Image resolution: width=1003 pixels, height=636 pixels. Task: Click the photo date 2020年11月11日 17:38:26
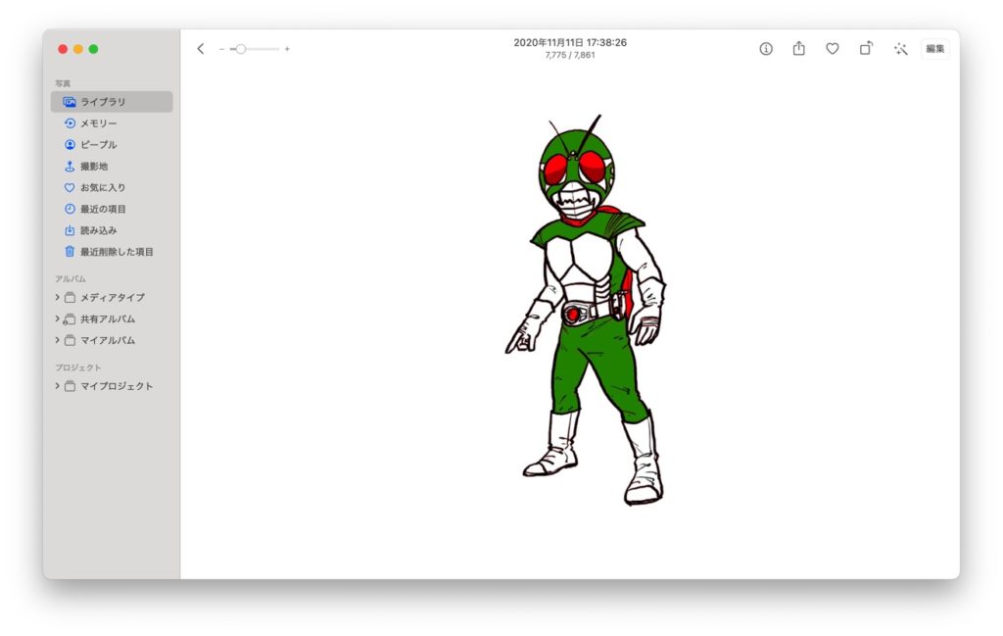coord(570,42)
